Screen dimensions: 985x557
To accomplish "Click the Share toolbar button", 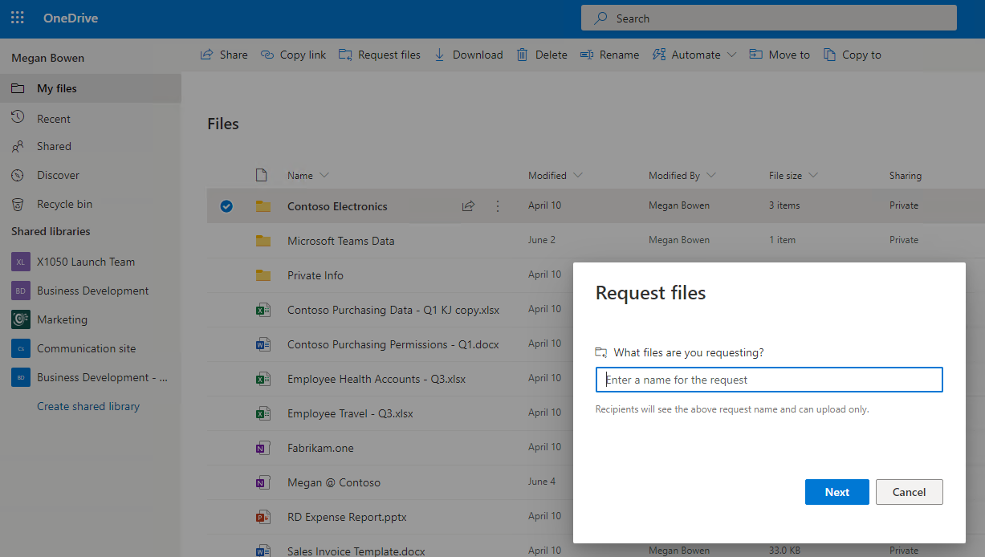I will coord(223,55).
